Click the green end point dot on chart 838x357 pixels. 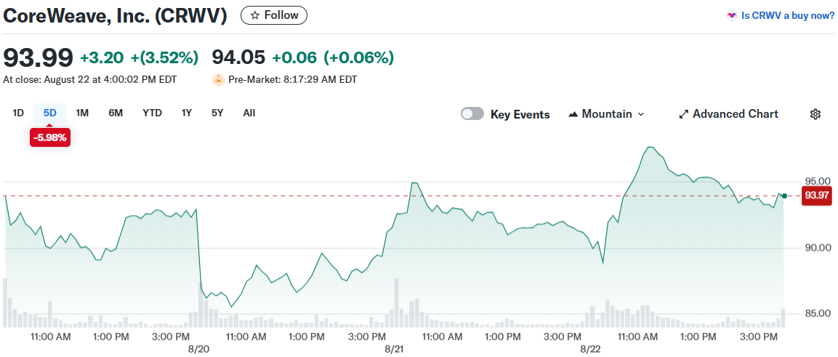click(x=784, y=196)
